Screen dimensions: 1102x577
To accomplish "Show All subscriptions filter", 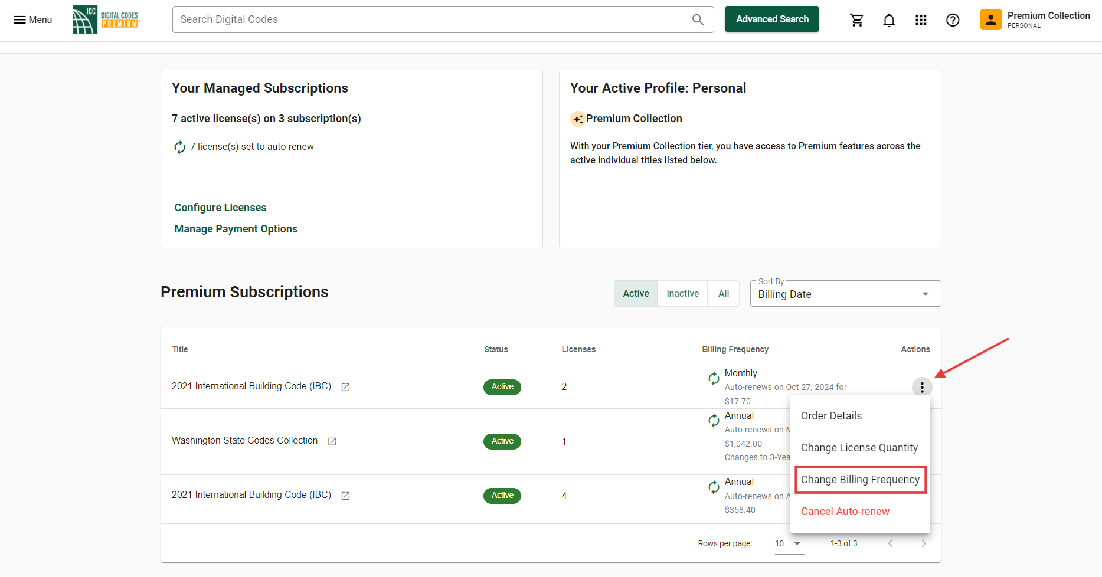I will click(x=724, y=293).
